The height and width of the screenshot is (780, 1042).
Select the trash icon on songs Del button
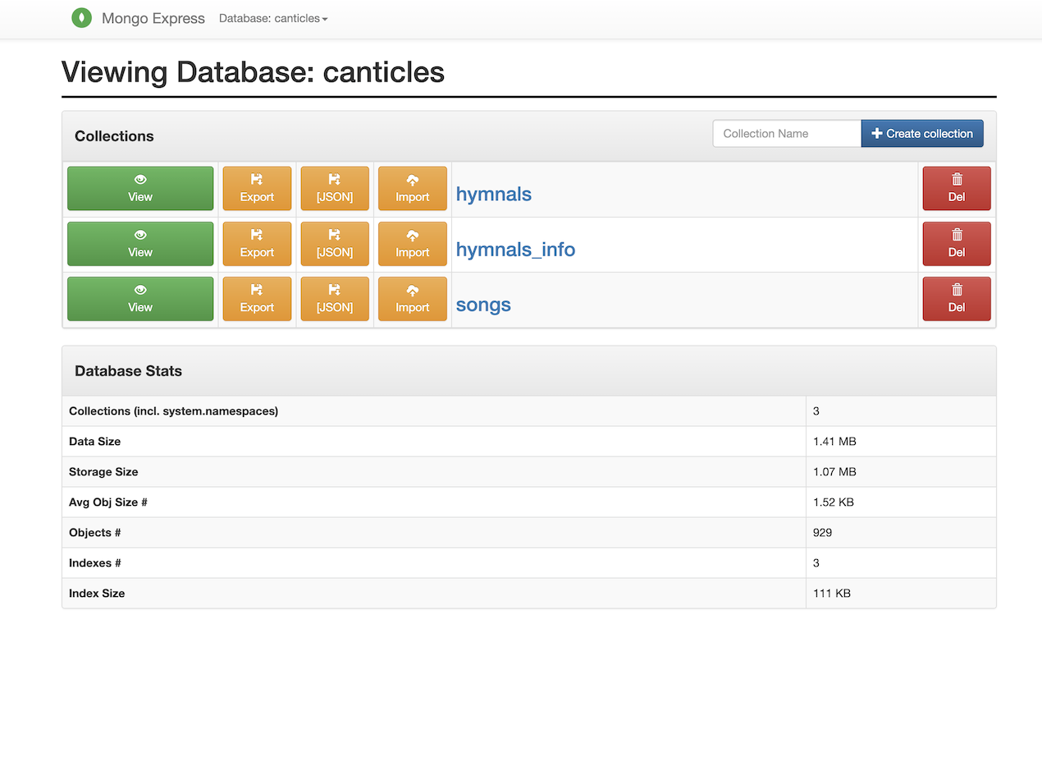(x=956, y=290)
